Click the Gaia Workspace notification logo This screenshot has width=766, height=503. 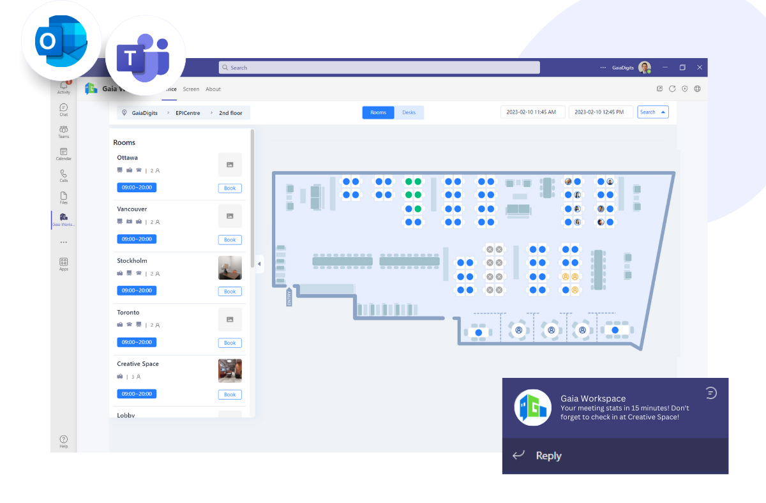click(x=533, y=407)
